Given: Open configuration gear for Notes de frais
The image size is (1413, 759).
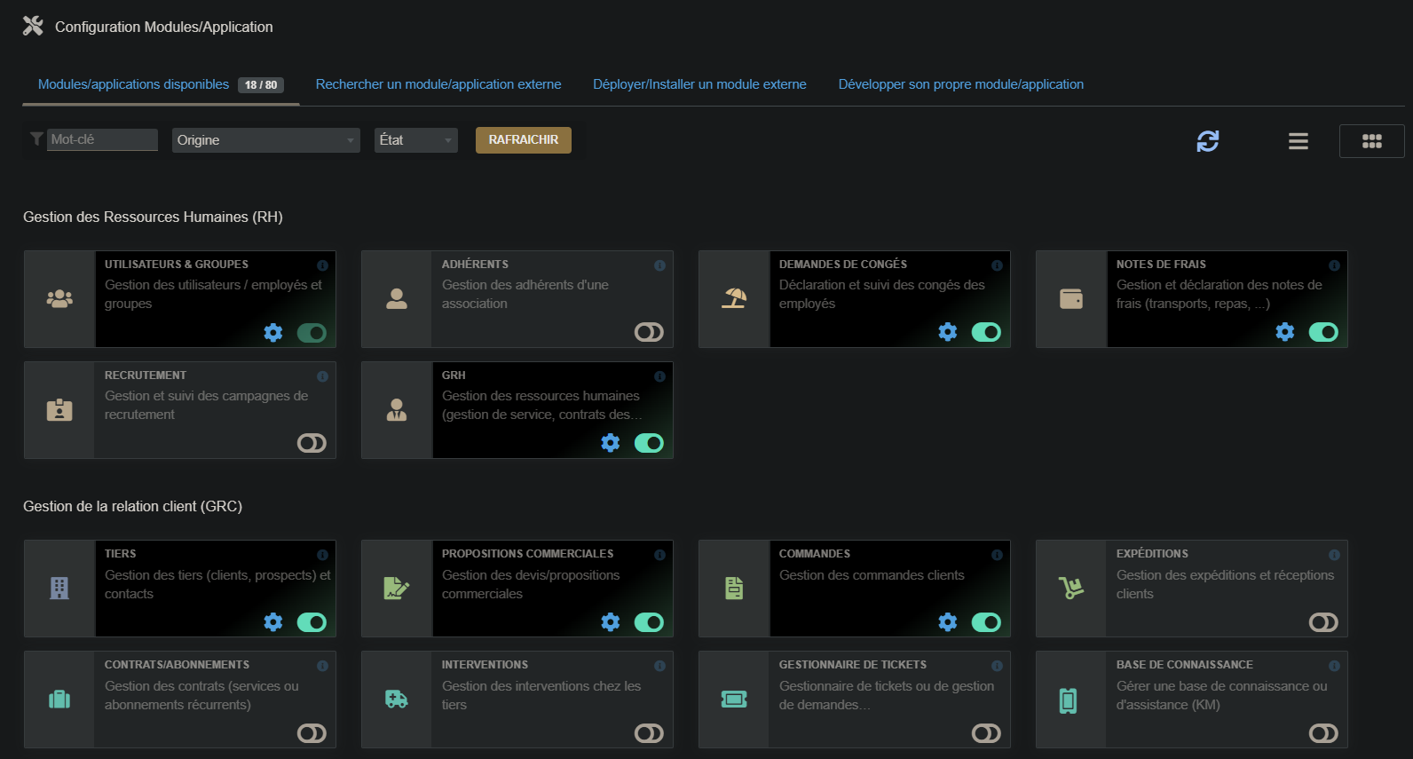Looking at the screenshot, I should click(x=1284, y=332).
